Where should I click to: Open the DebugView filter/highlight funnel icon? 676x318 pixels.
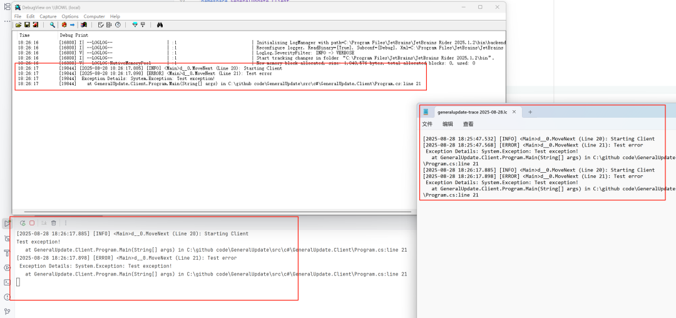[135, 25]
